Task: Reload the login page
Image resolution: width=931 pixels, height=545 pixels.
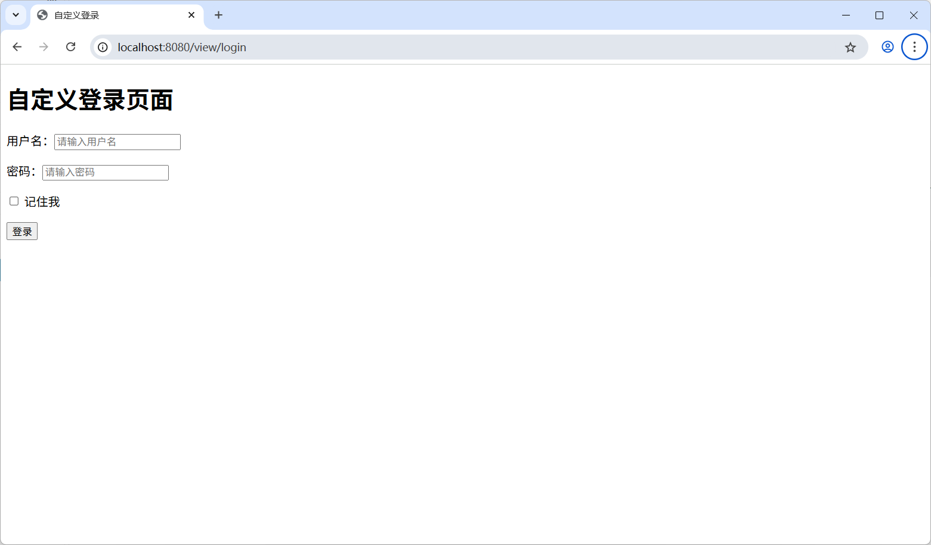Action: 70,47
